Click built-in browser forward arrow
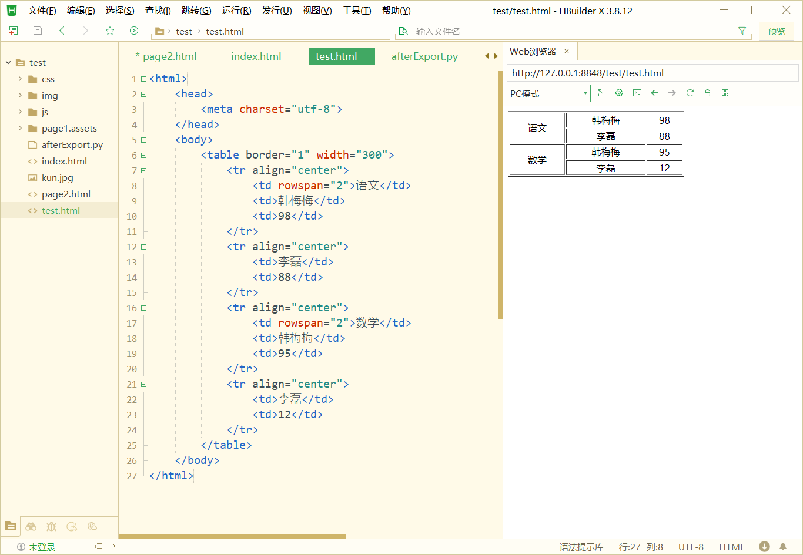The image size is (803, 555). click(x=672, y=93)
